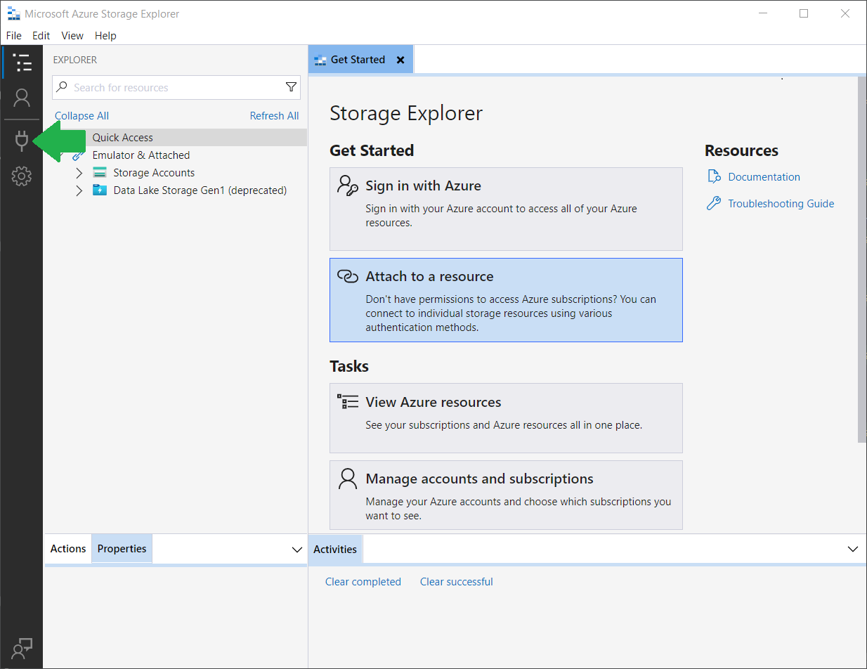Screen dimensions: 867x669
Task: Open the Help menu
Action: [x=105, y=35]
